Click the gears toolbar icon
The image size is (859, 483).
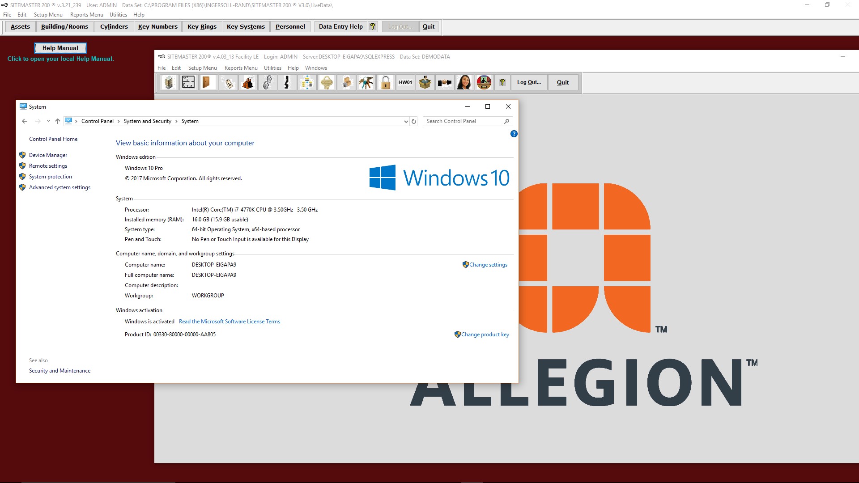point(267,82)
